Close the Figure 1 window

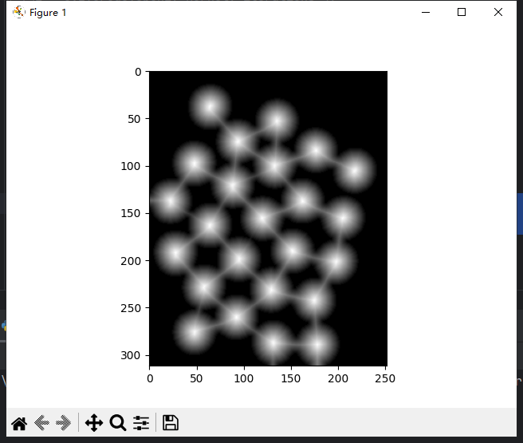pos(498,12)
